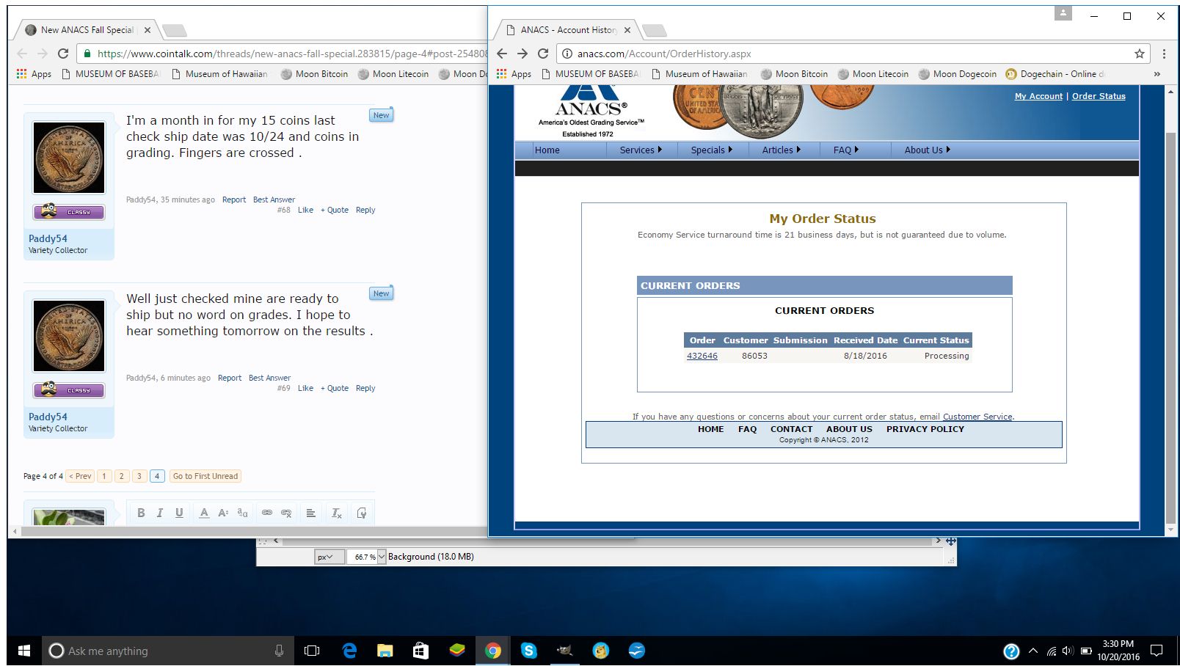1180x666 pixels.
Task: Open order number 432646
Action: coord(702,356)
